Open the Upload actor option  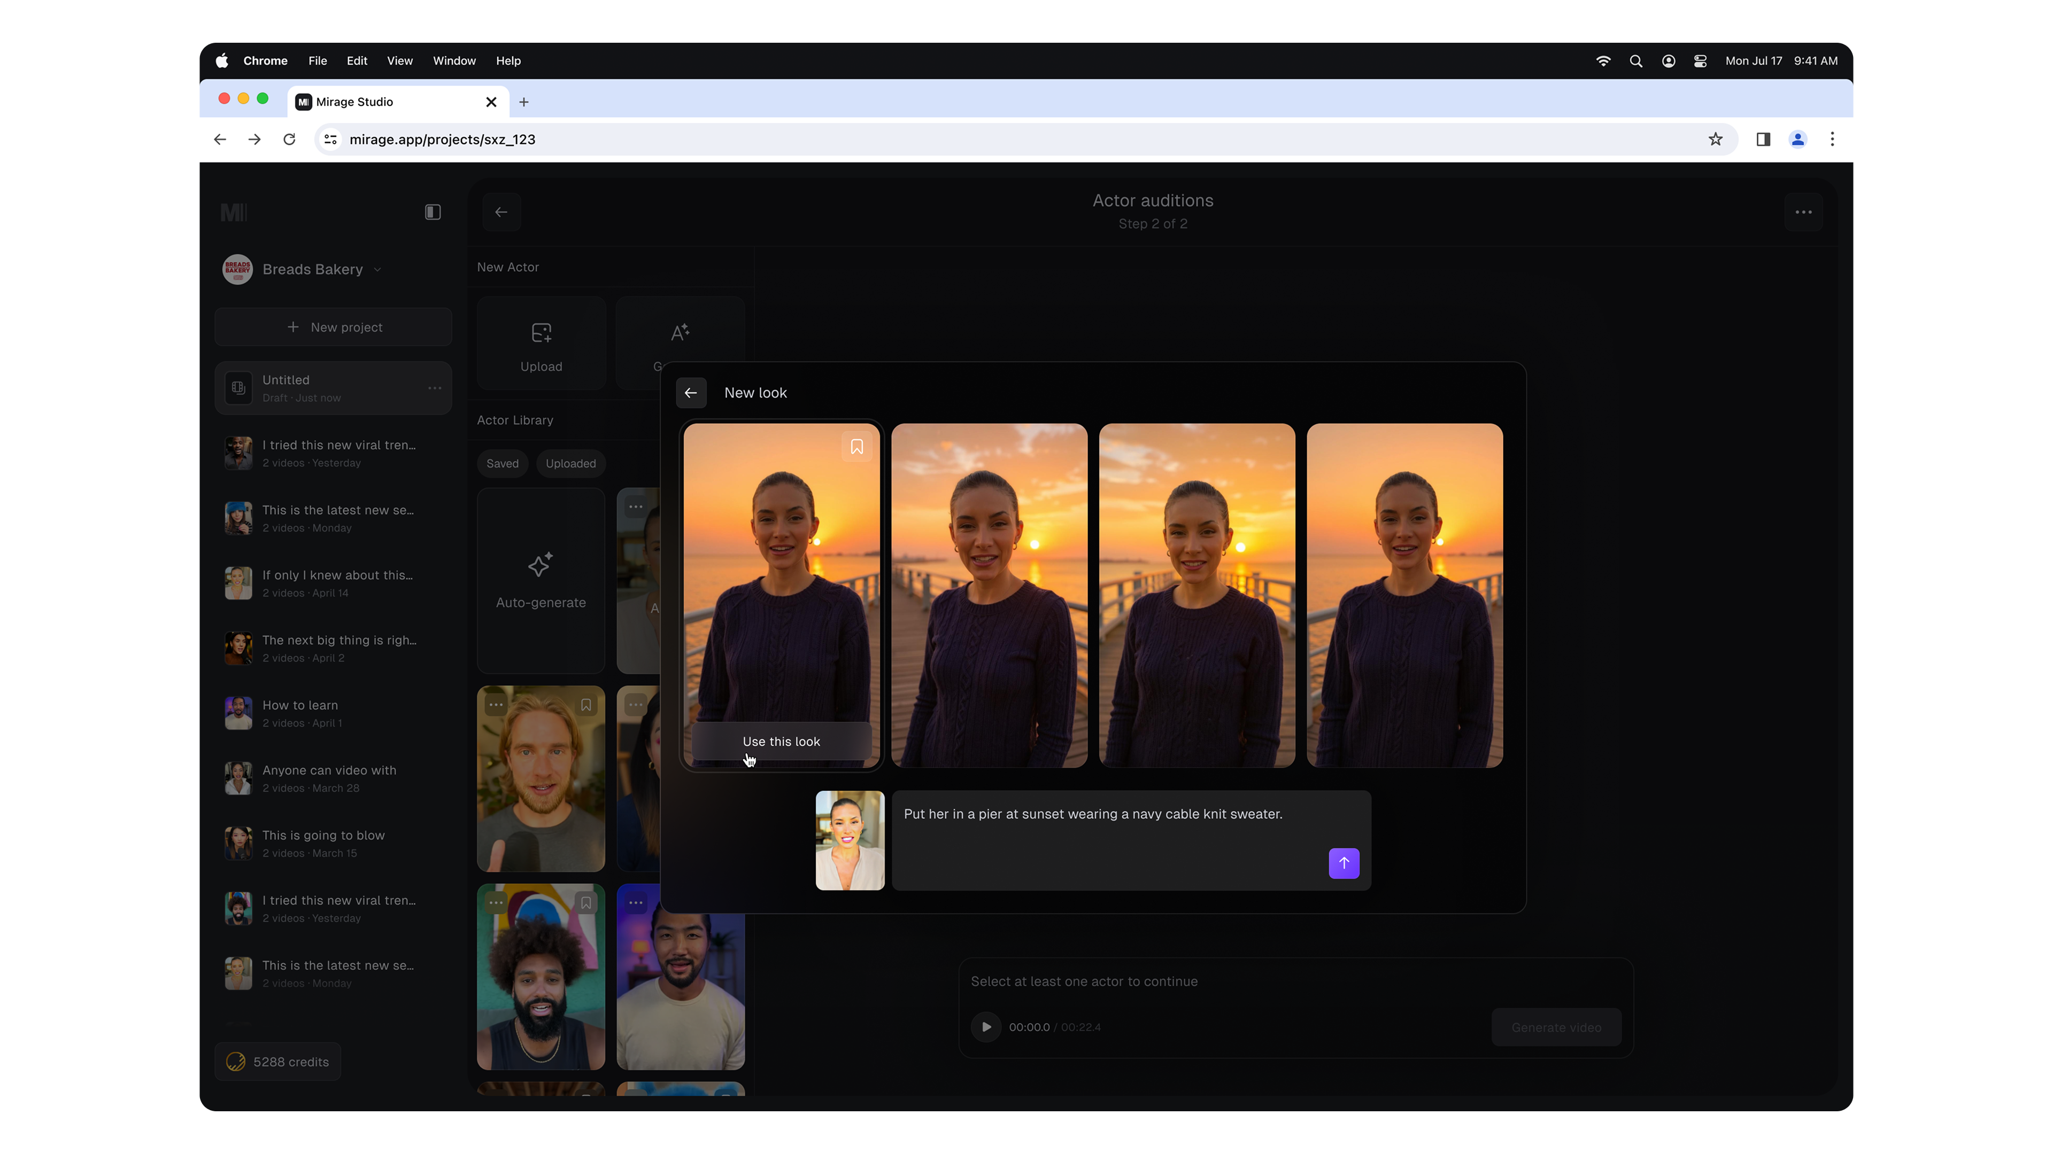coord(541,344)
